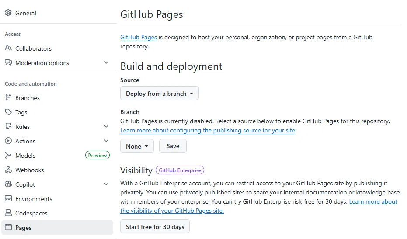407x239 pixels.
Task: Open the None branch dropdown
Action: pyautogui.click(x=137, y=146)
